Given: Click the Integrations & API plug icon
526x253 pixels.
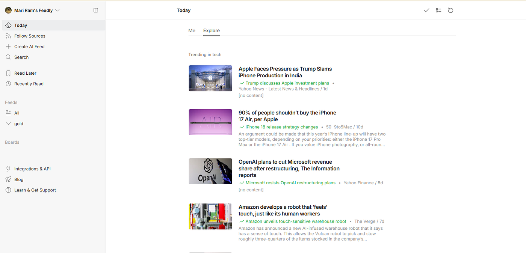Looking at the screenshot, I should point(8,169).
